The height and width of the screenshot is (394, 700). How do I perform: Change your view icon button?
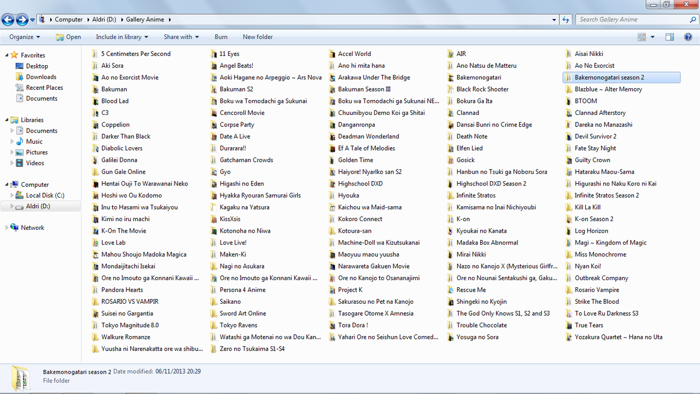(641, 37)
